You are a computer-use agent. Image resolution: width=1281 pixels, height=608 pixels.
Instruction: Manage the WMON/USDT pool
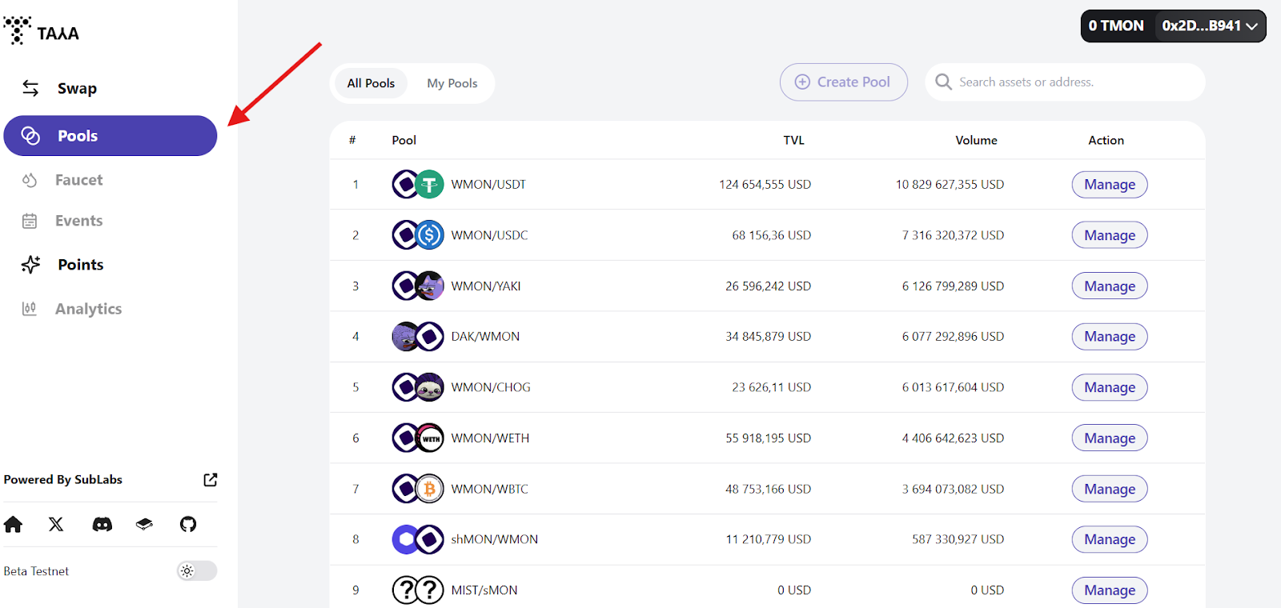pos(1110,185)
